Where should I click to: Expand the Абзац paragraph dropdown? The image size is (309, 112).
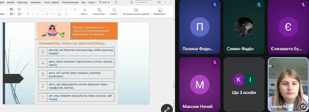click(84, 14)
